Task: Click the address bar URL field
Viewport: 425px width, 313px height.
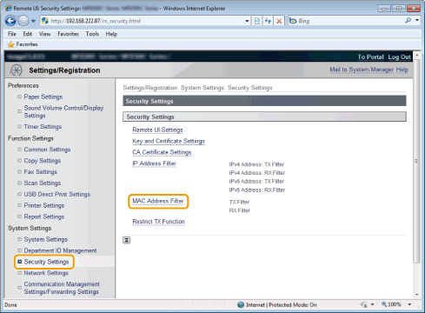Action: tap(145, 21)
